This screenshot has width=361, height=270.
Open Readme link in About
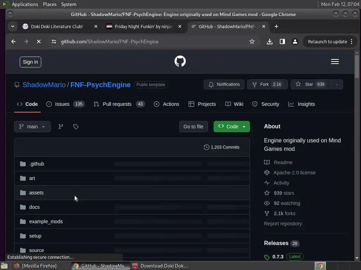[x=283, y=162]
